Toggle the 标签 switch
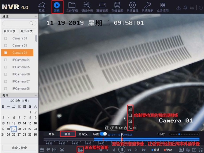This screenshot has height=153, width=204. pyautogui.click(x=103, y=134)
